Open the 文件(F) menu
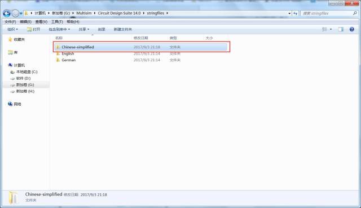Viewport: 361px width, 208px height. pos(10,21)
